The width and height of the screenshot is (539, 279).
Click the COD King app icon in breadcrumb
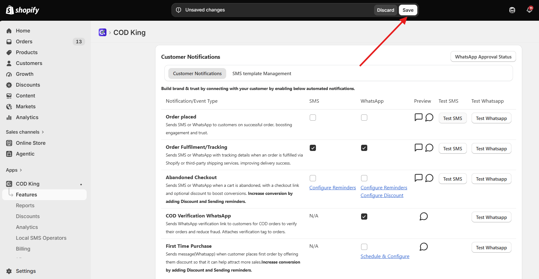[103, 32]
